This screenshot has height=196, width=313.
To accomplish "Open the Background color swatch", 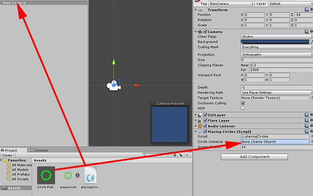I will tap(274, 42).
